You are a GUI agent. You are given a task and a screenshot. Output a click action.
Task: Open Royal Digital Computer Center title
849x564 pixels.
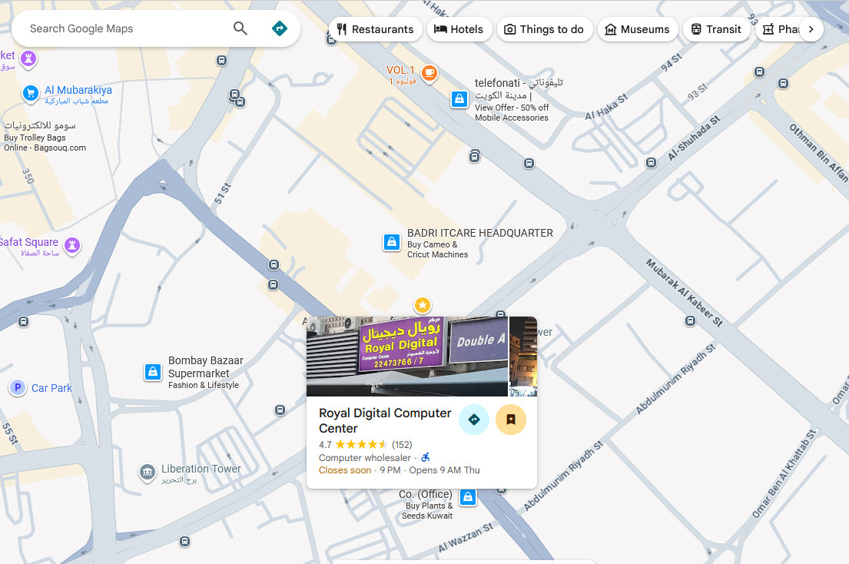pos(385,420)
